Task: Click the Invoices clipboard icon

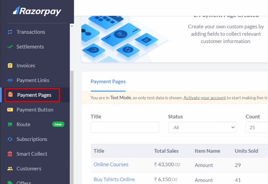Action: (x=10, y=66)
